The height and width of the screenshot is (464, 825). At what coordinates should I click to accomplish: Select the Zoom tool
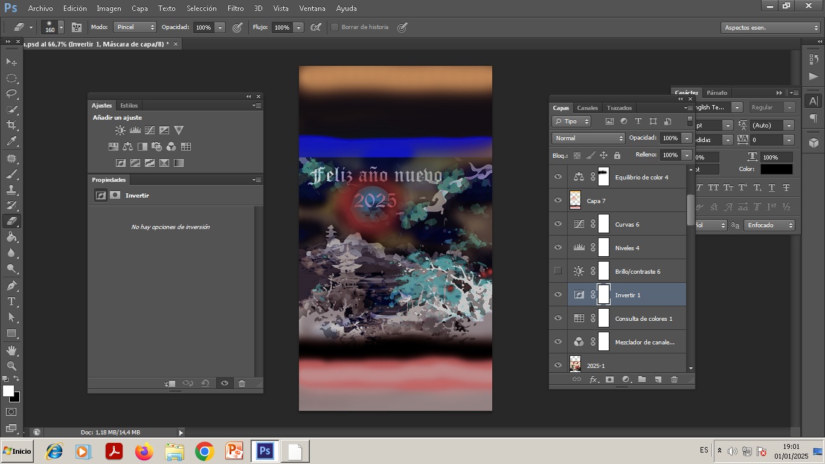(x=11, y=366)
